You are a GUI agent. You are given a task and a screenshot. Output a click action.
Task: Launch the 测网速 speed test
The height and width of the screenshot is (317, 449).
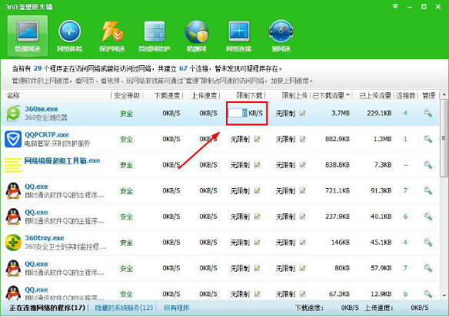[281, 36]
